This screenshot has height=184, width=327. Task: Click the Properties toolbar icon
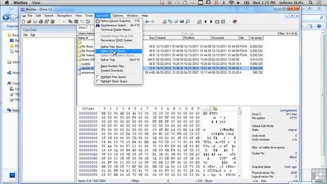46,21
